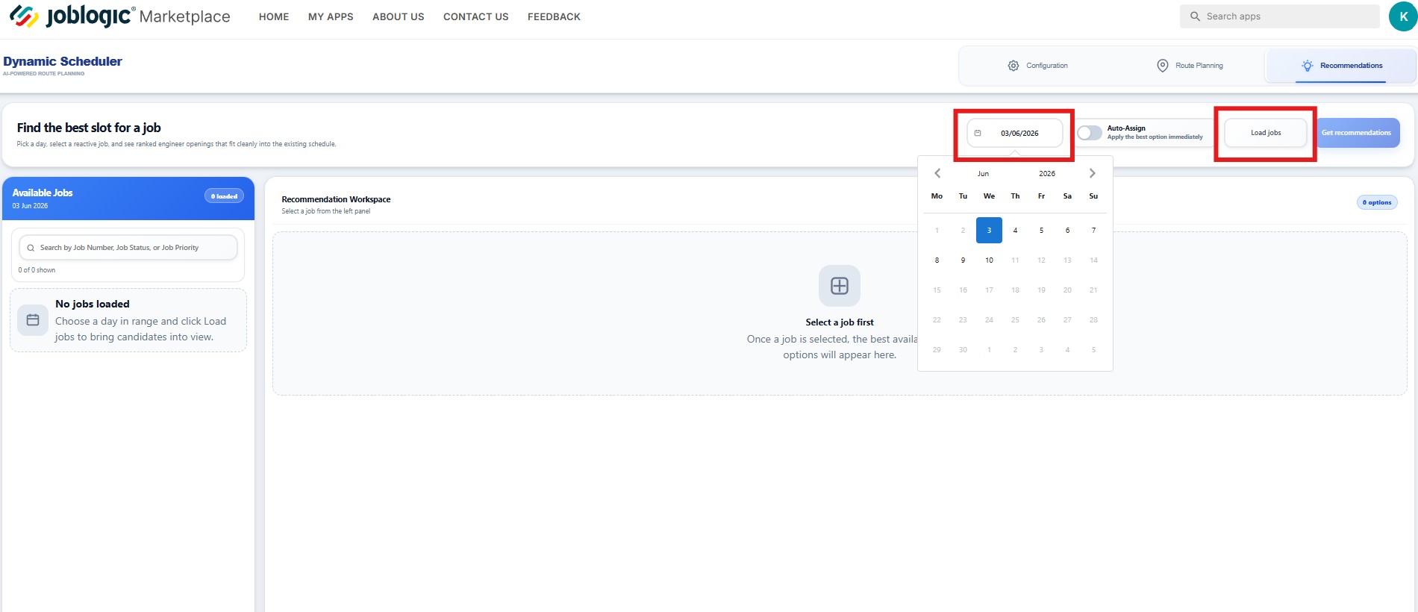Click the Joblogic Marketplace logo
This screenshot has height=612, width=1418.
pos(119,16)
